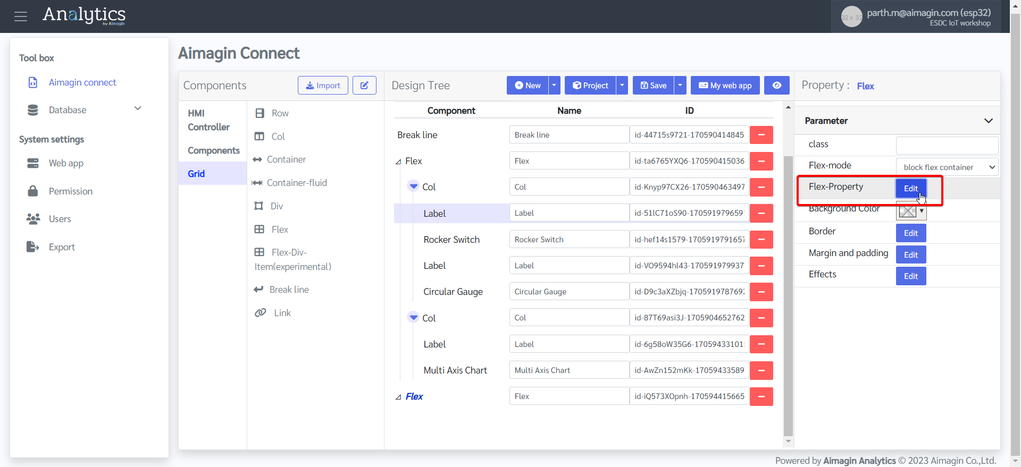The width and height of the screenshot is (1021, 467).
Task: Delete the Circular Gauge row
Action: [761, 292]
